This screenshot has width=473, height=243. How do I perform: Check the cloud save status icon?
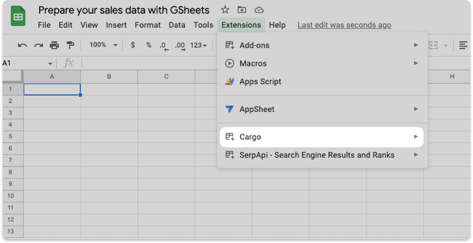(259, 10)
